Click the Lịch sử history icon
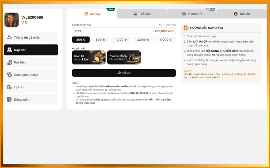Viewport: 270px width, 168px height. pyautogui.click(x=9, y=87)
